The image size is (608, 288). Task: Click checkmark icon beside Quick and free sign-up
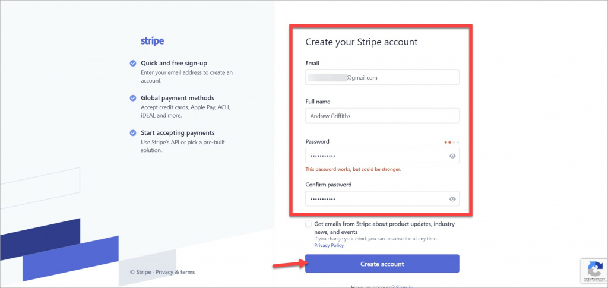tap(133, 63)
